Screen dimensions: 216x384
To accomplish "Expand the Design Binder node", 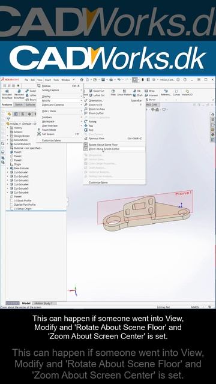I will click(x=8, y=136).
